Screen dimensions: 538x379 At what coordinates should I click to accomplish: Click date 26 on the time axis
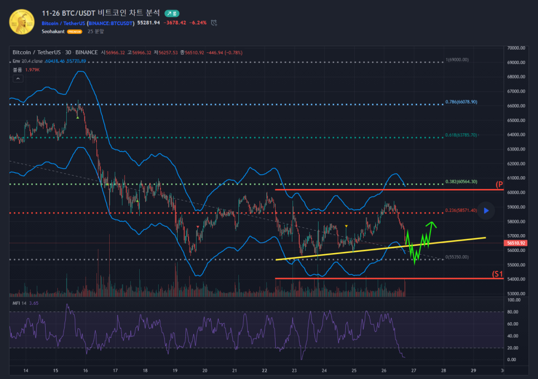coord(383,370)
